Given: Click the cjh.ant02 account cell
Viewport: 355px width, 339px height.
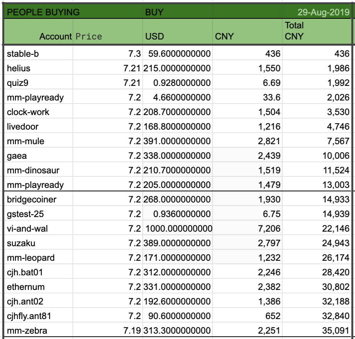Looking at the screenshot, I should click(x=38, y=301).
